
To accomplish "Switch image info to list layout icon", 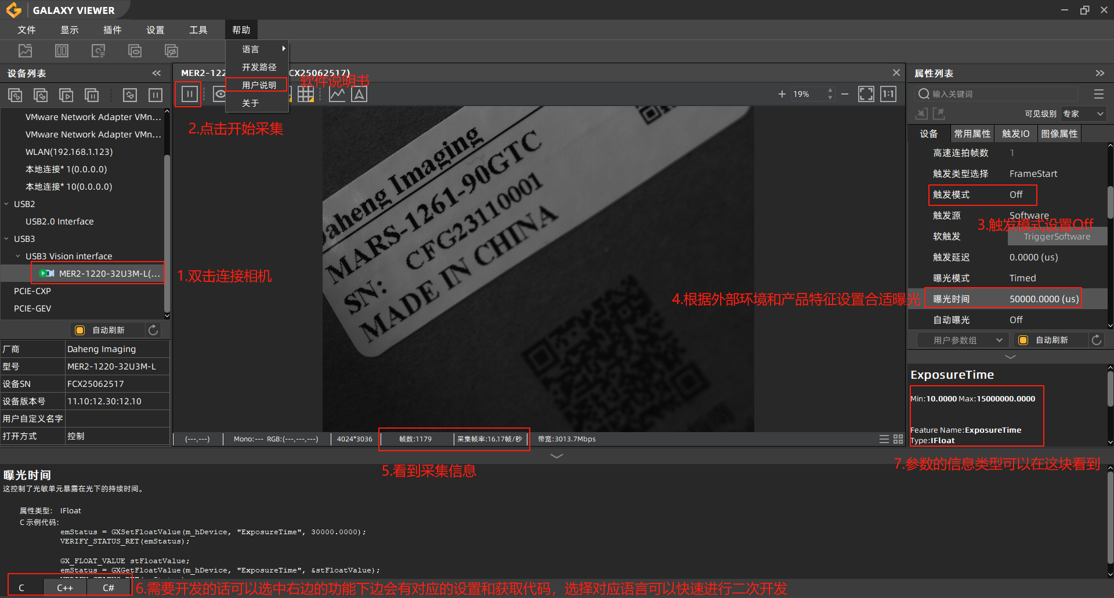I will tap(884, 439).
